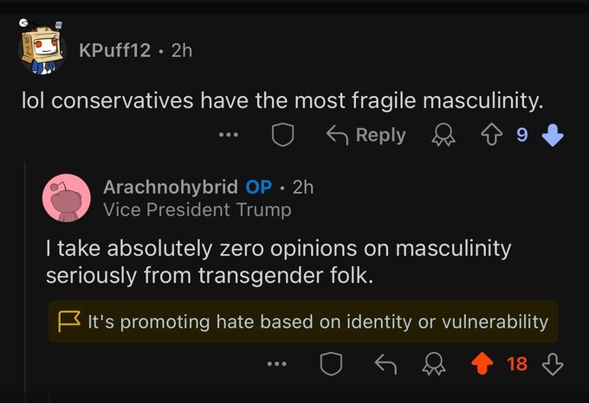Open Arachnohybrid's avatar profile picture
The height and width of the screenshot is (403, 589).
(67, 197)
